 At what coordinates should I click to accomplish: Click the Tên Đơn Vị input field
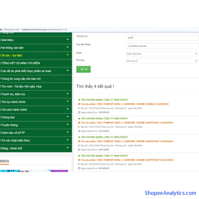click(x=162, y=38)
